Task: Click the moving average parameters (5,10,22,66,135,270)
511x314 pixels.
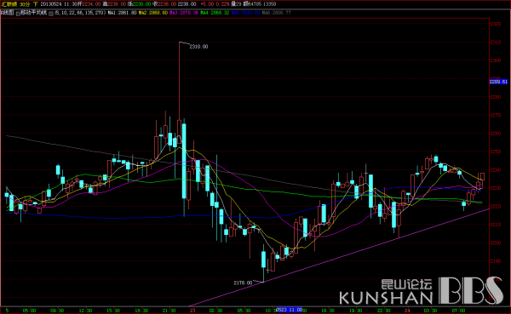Action: click(x=80, y=13)
